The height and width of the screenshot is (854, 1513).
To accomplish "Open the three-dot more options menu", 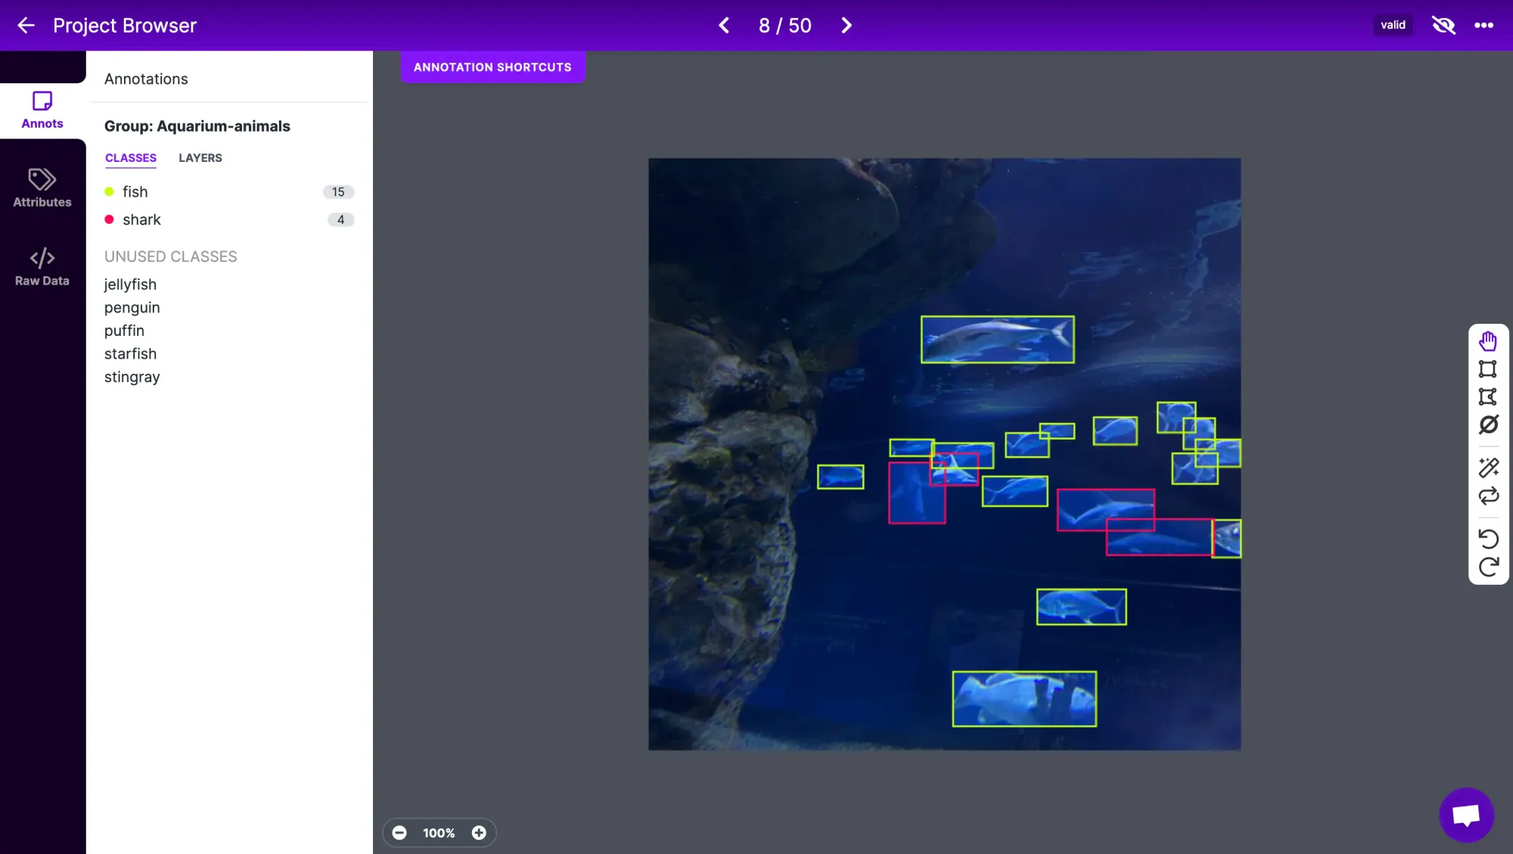I will coord(1483,26).
